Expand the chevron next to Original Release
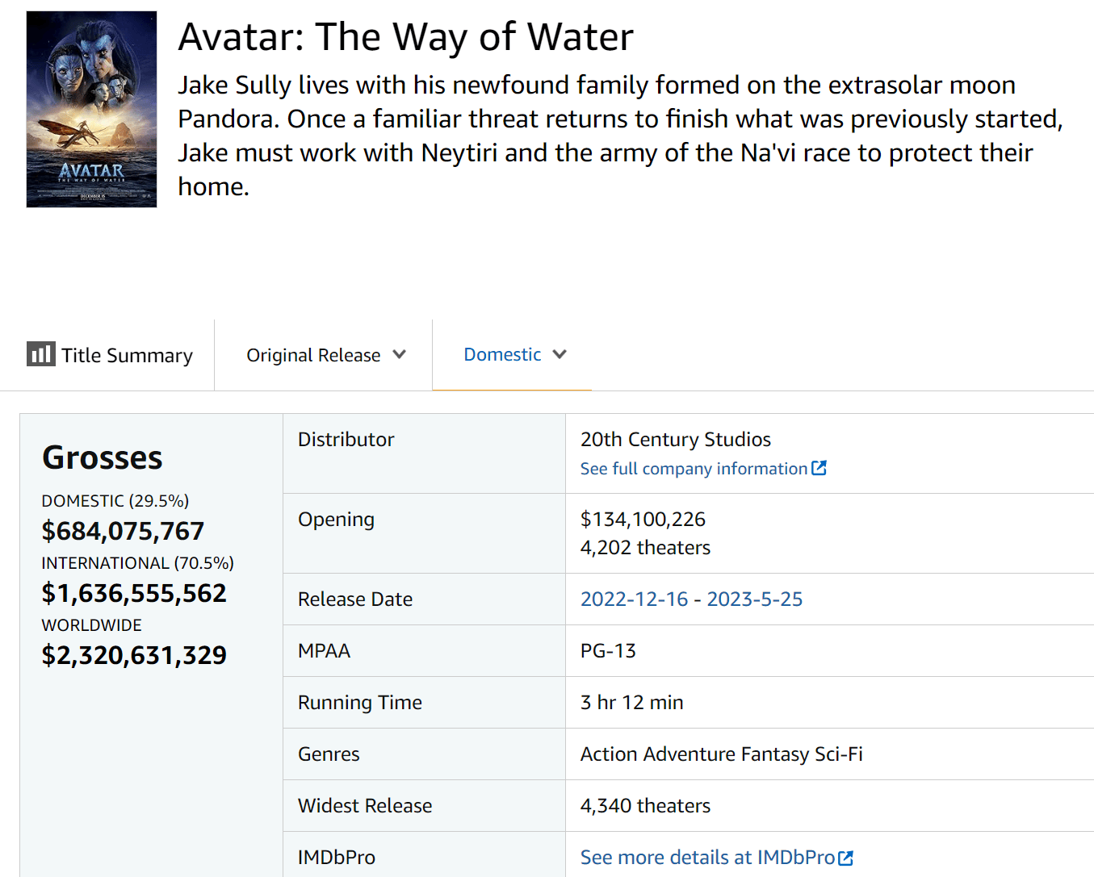The image size is (1094, 877). 399,354
